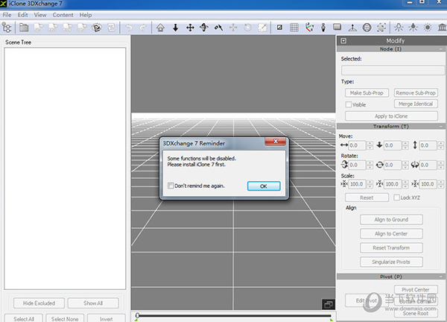Click the Align to Ground button
The width and height of the screenshot is (447, 322).
(x=391, y=219)
